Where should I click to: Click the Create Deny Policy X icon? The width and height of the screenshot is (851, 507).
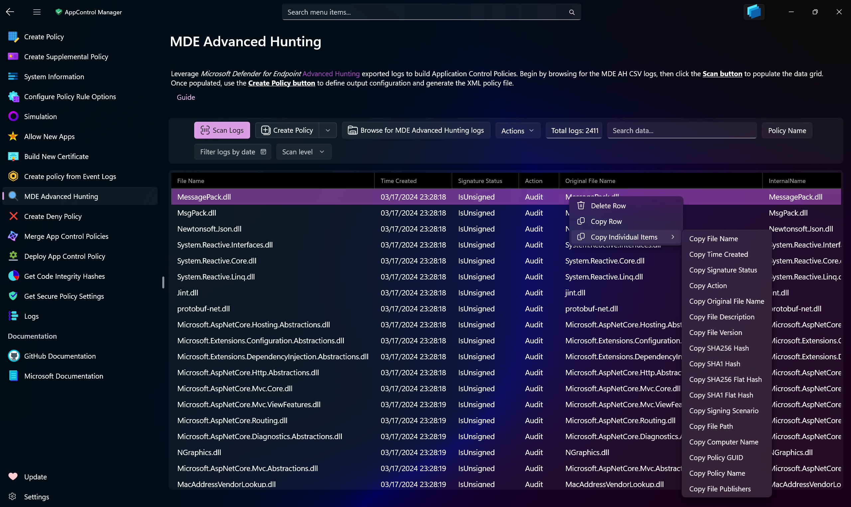point(13,216)
